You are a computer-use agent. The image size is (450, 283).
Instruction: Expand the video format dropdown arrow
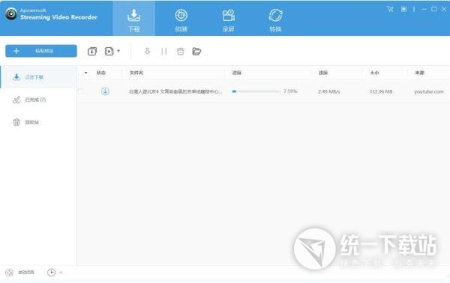click(x=118, y=51)
